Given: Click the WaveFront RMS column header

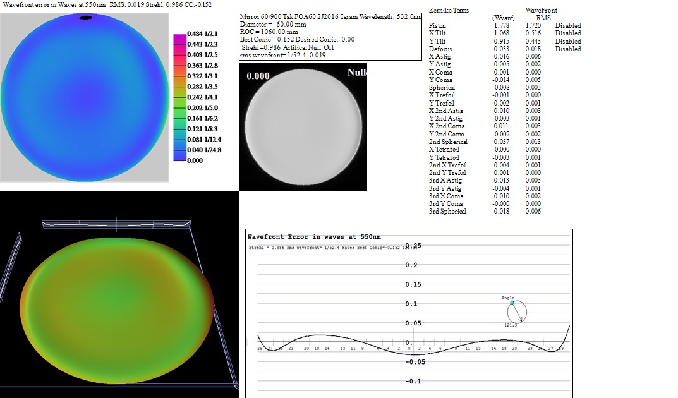Looking at the screenshot, I should [541, 15].
